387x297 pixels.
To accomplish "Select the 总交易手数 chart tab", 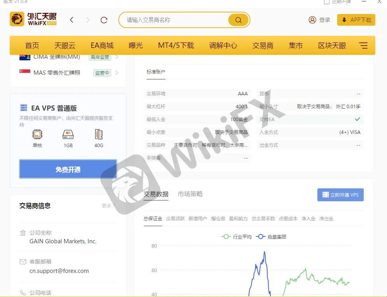I will 263,219.
